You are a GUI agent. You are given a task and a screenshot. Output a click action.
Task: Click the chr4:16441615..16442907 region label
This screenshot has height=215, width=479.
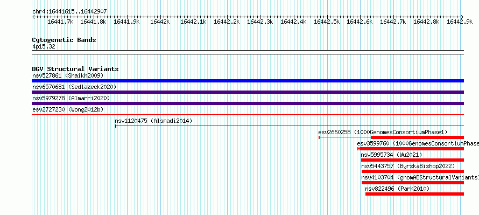click(69, 12)
